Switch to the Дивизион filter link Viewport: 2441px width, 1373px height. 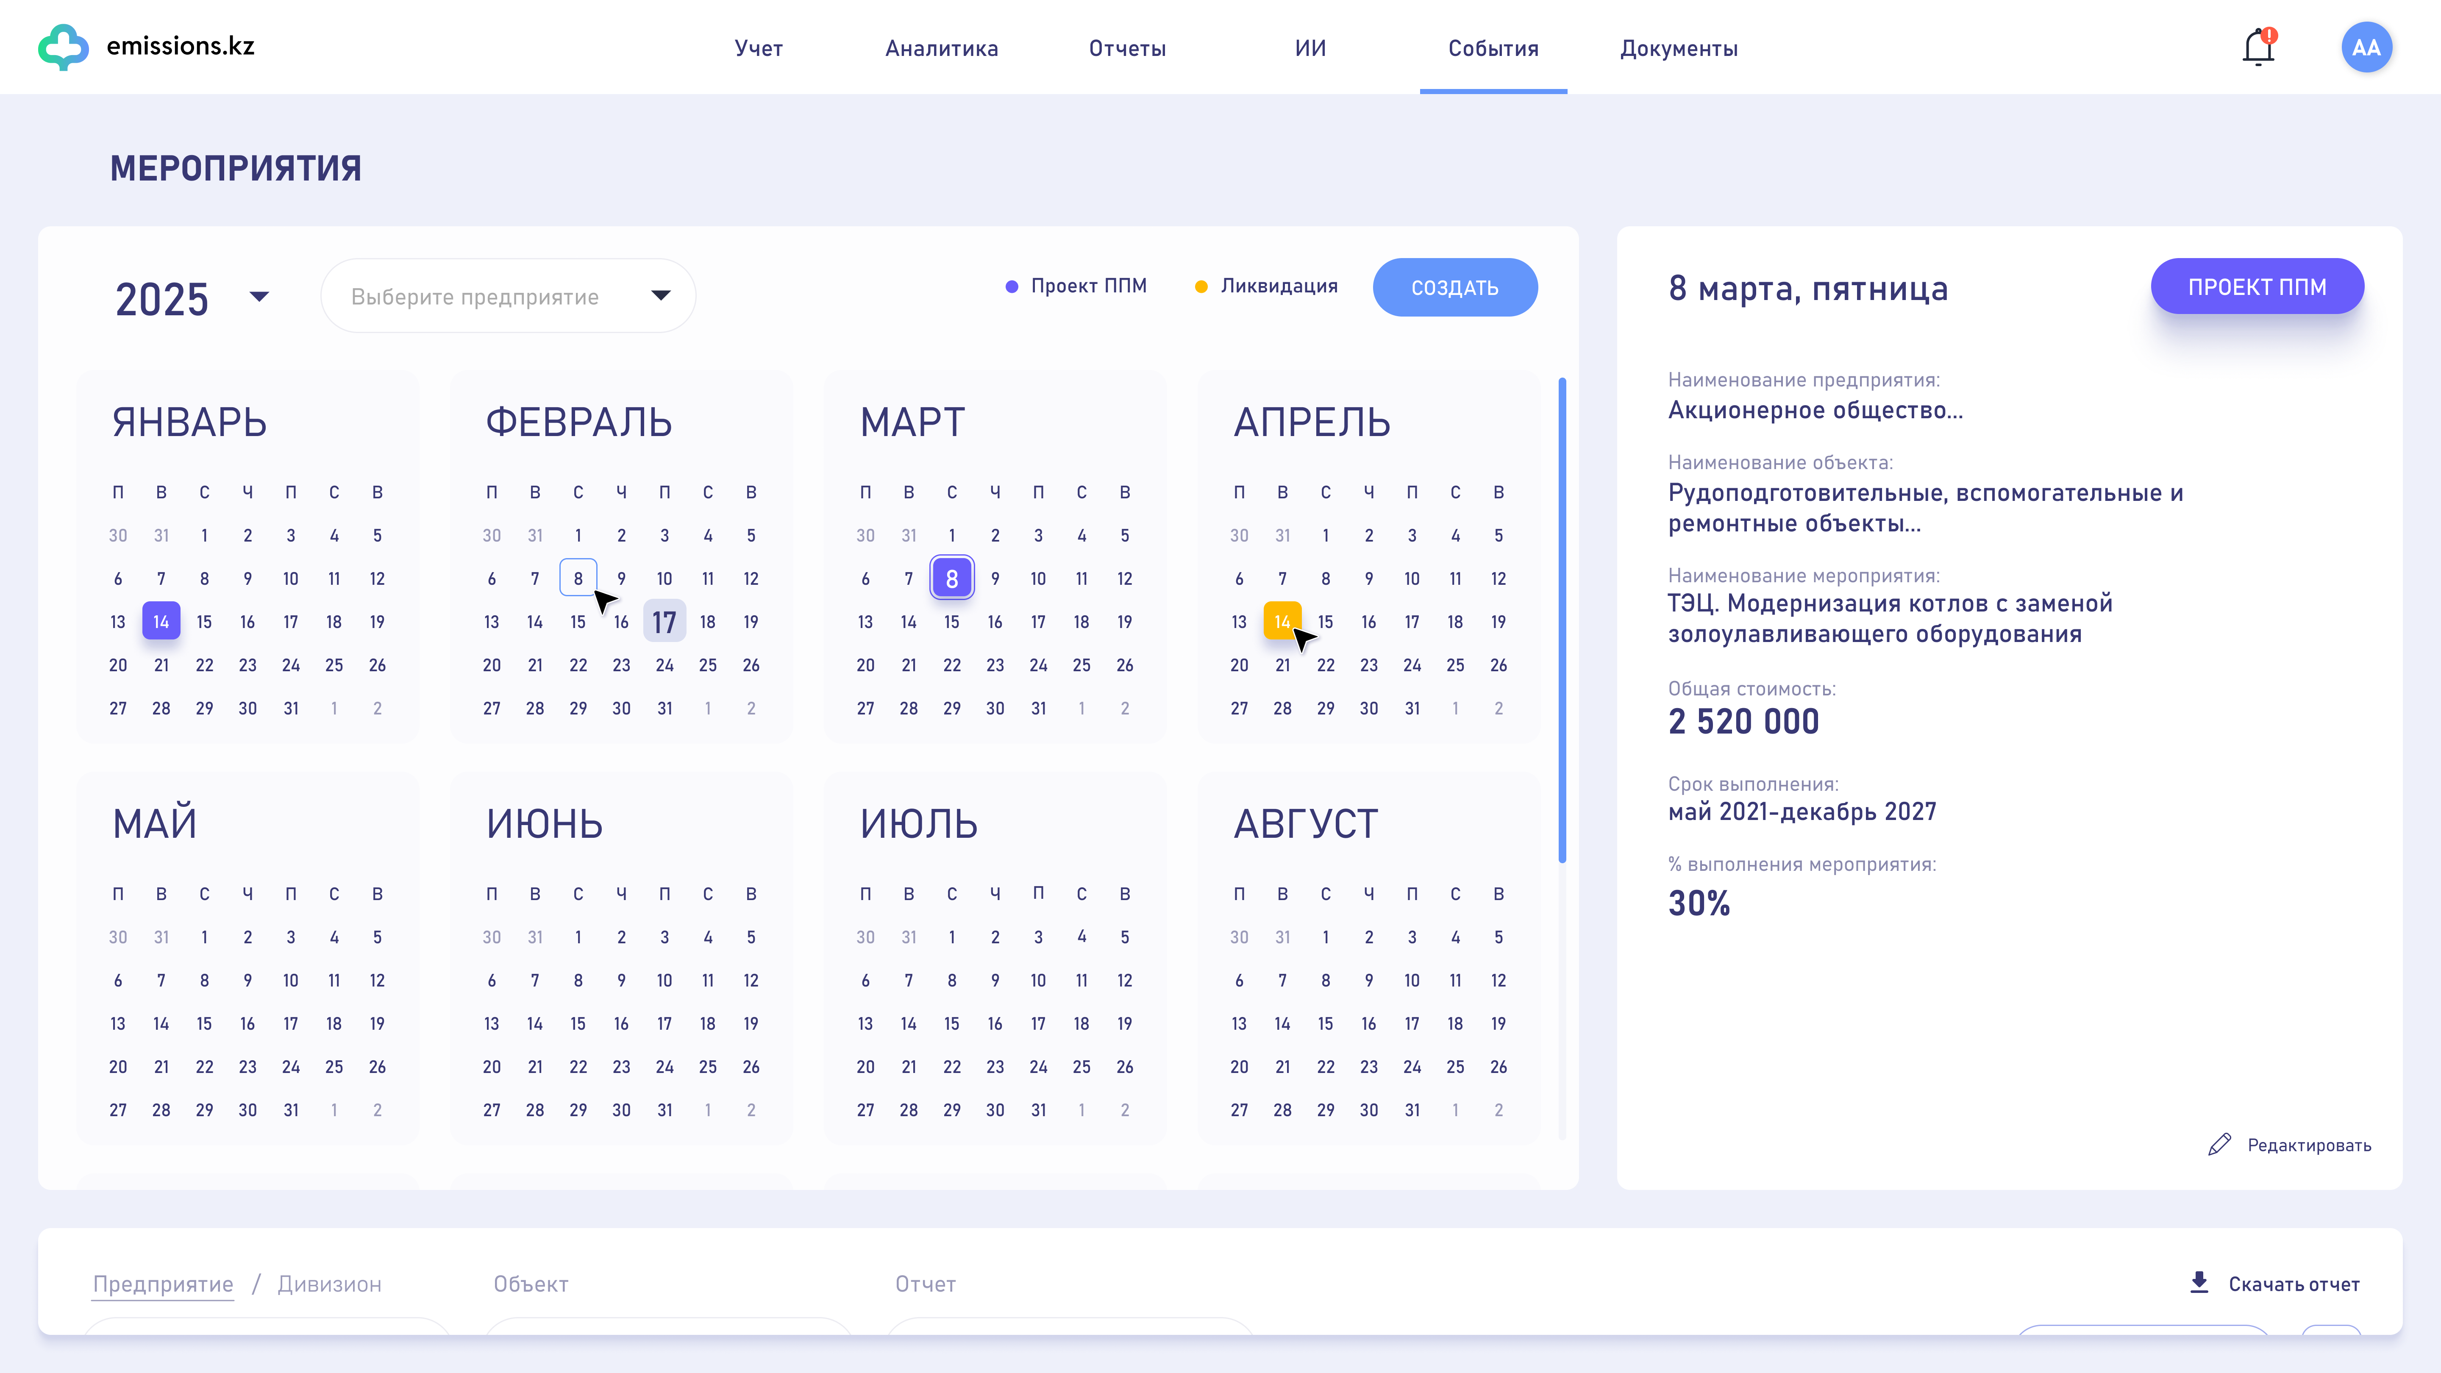329,1284
